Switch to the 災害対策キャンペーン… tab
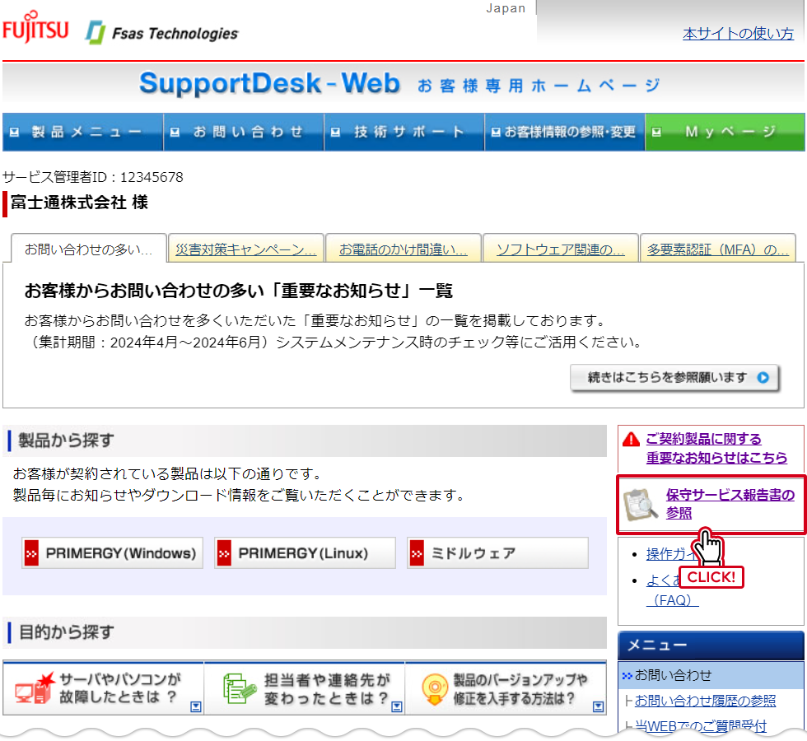This screenshot has width=807, height=741. (246, 249)
